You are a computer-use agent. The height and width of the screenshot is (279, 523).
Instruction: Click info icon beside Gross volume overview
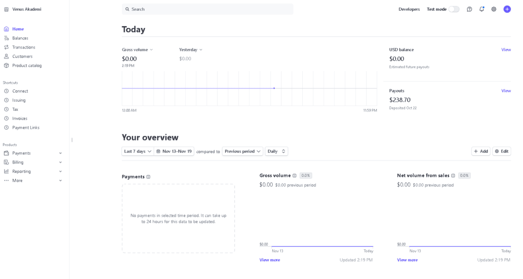pos(295,176)
